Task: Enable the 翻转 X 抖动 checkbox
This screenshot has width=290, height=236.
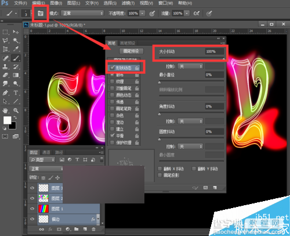Action: pos(160,169)
